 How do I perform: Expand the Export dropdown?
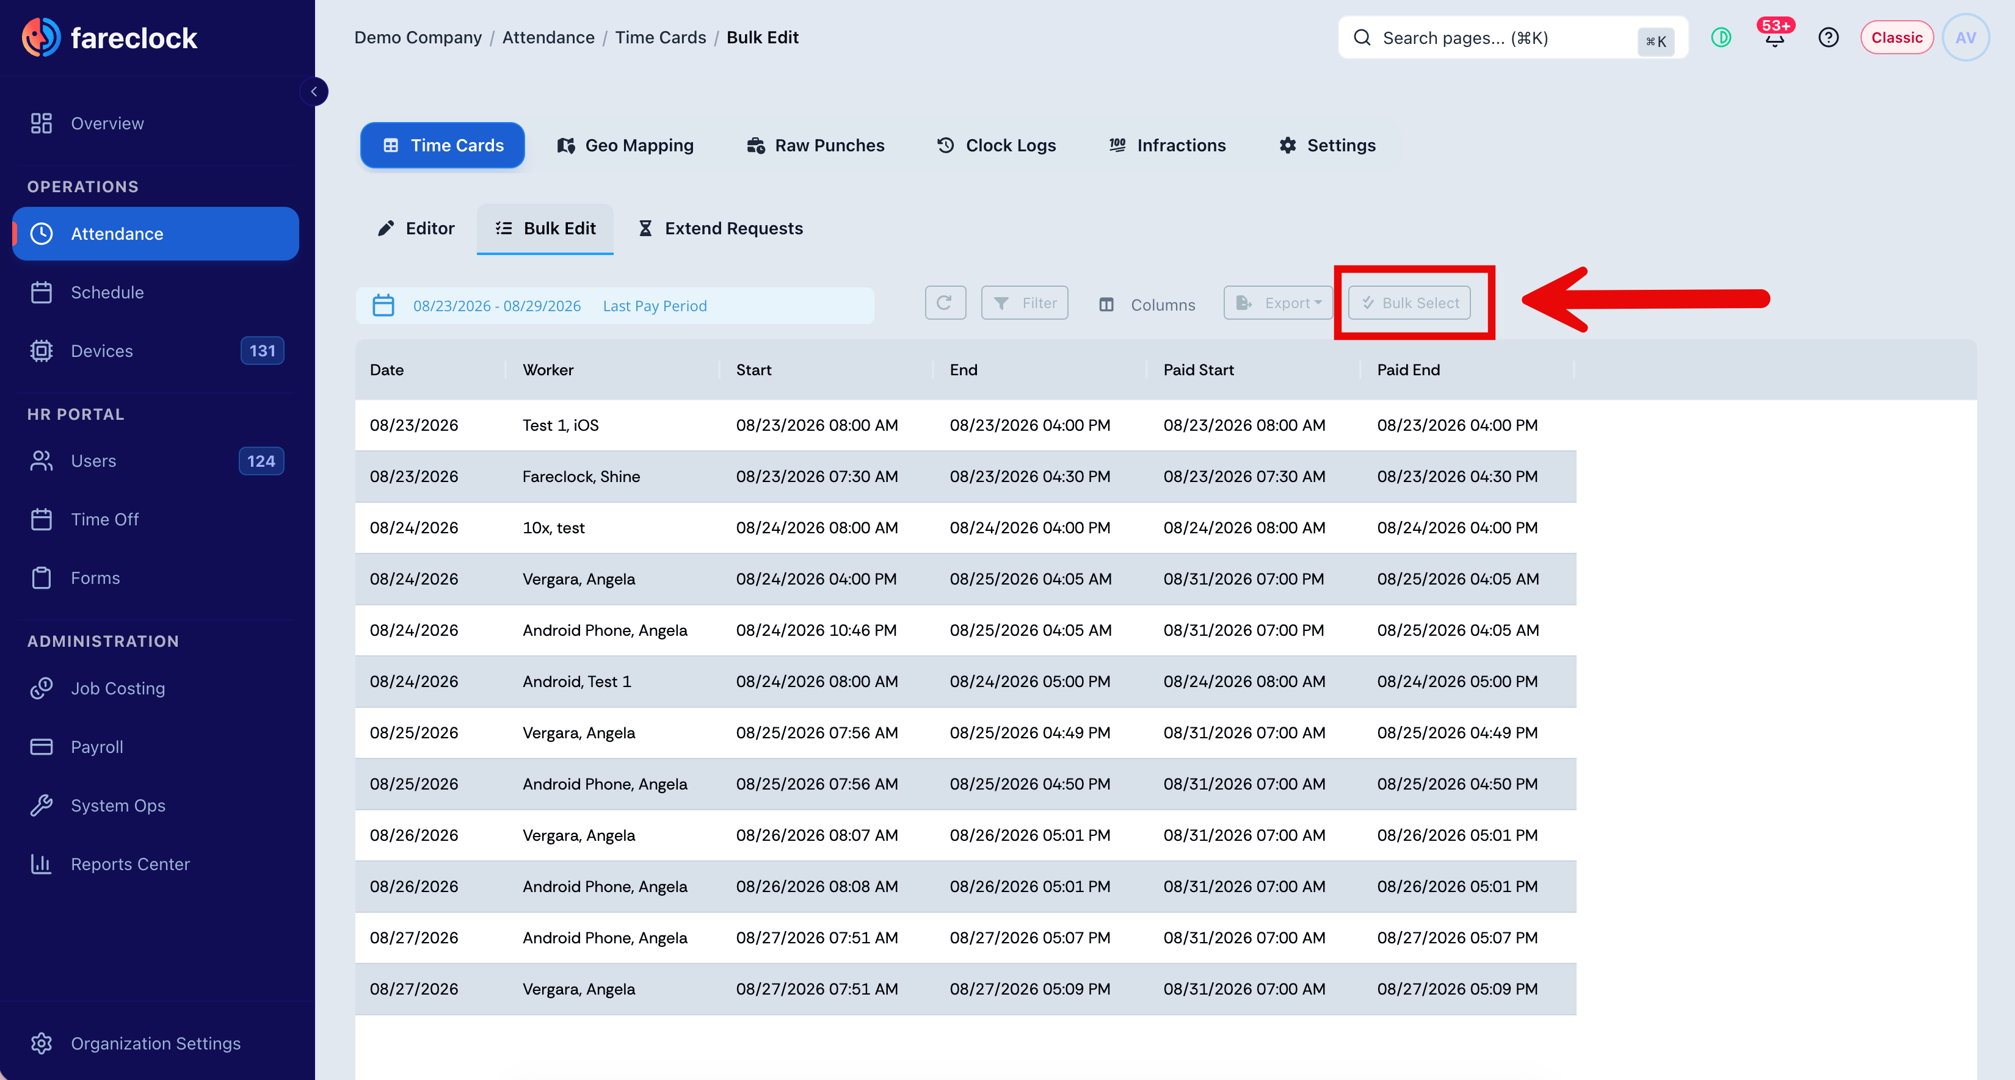[1278, 303]
